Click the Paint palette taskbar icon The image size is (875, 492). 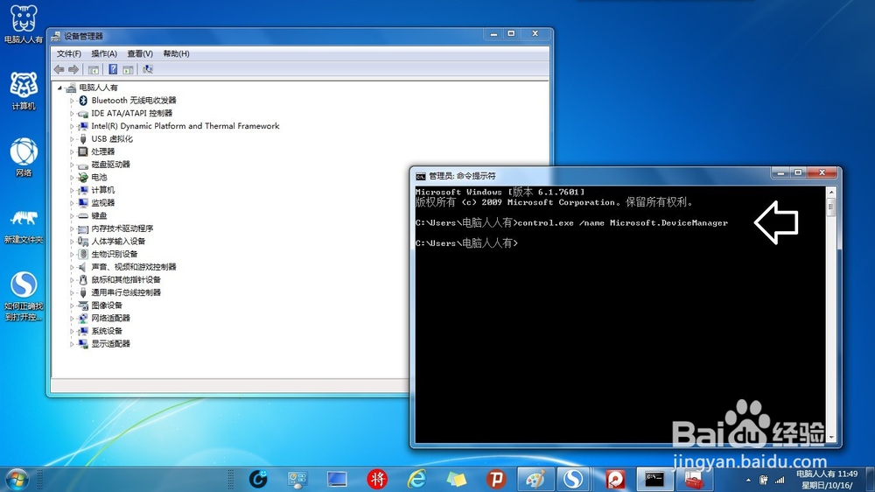pos(535,479)
